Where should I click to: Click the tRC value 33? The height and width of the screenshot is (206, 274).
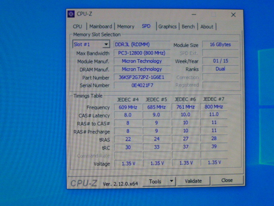157,147
